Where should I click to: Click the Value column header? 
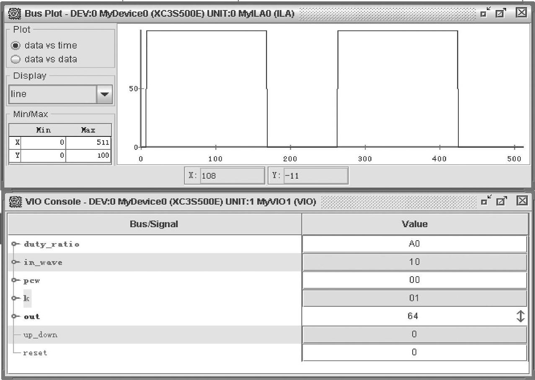pyautogui.click(x=415, y=224)
